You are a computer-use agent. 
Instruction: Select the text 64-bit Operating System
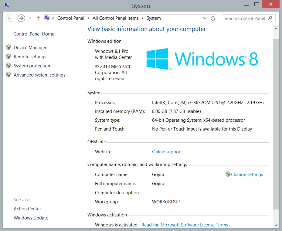tap(177, 120)
